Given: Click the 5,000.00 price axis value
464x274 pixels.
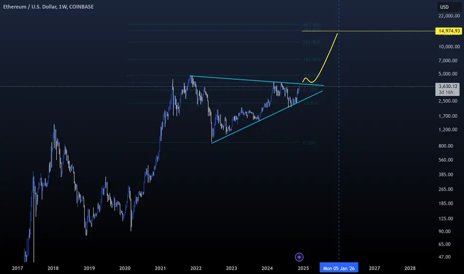Looking at the screenshot, I should click(x=448, y=74).
